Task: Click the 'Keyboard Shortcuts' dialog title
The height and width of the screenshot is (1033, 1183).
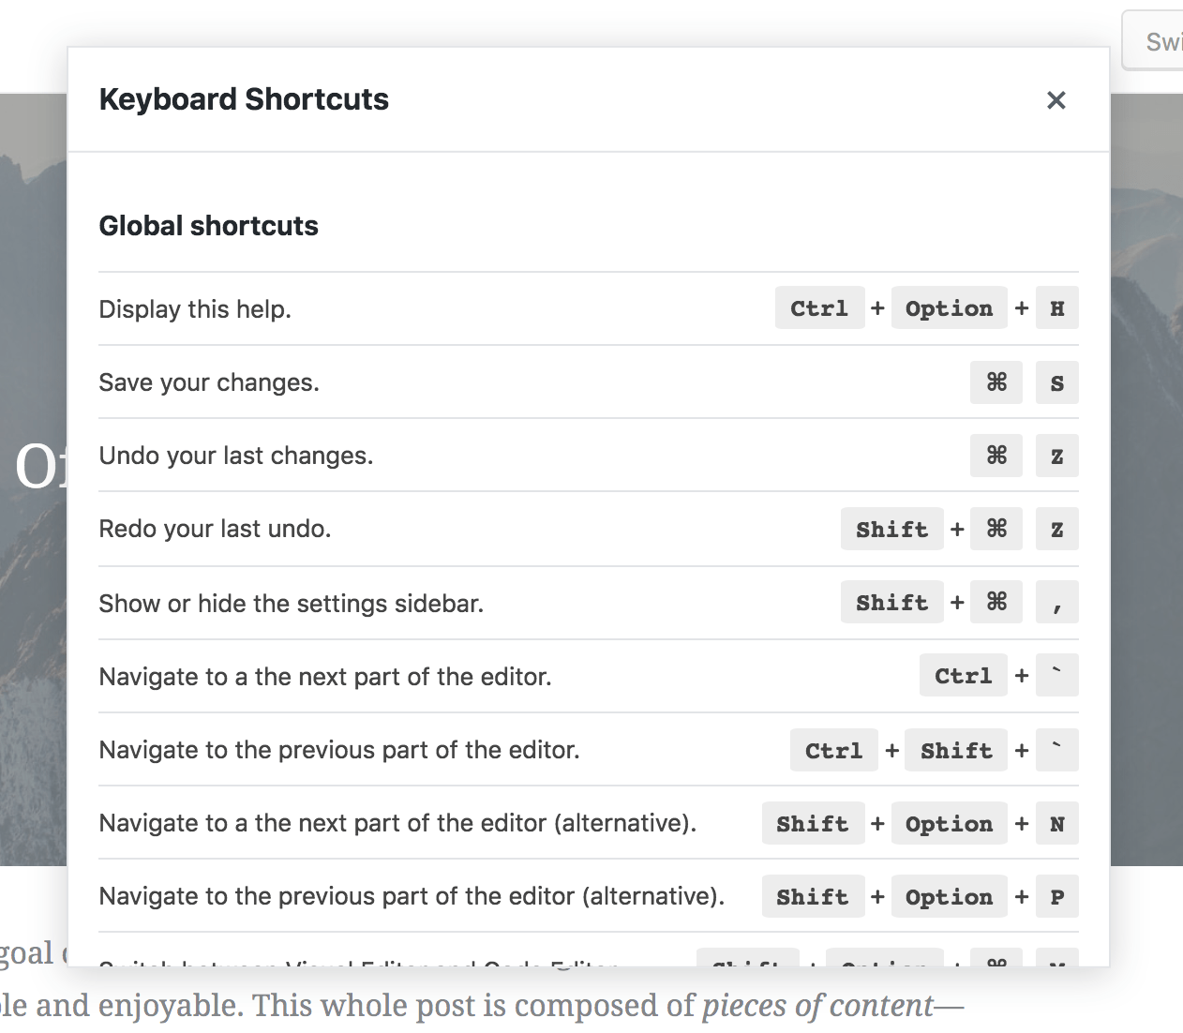Action: (x=244, y=99)
